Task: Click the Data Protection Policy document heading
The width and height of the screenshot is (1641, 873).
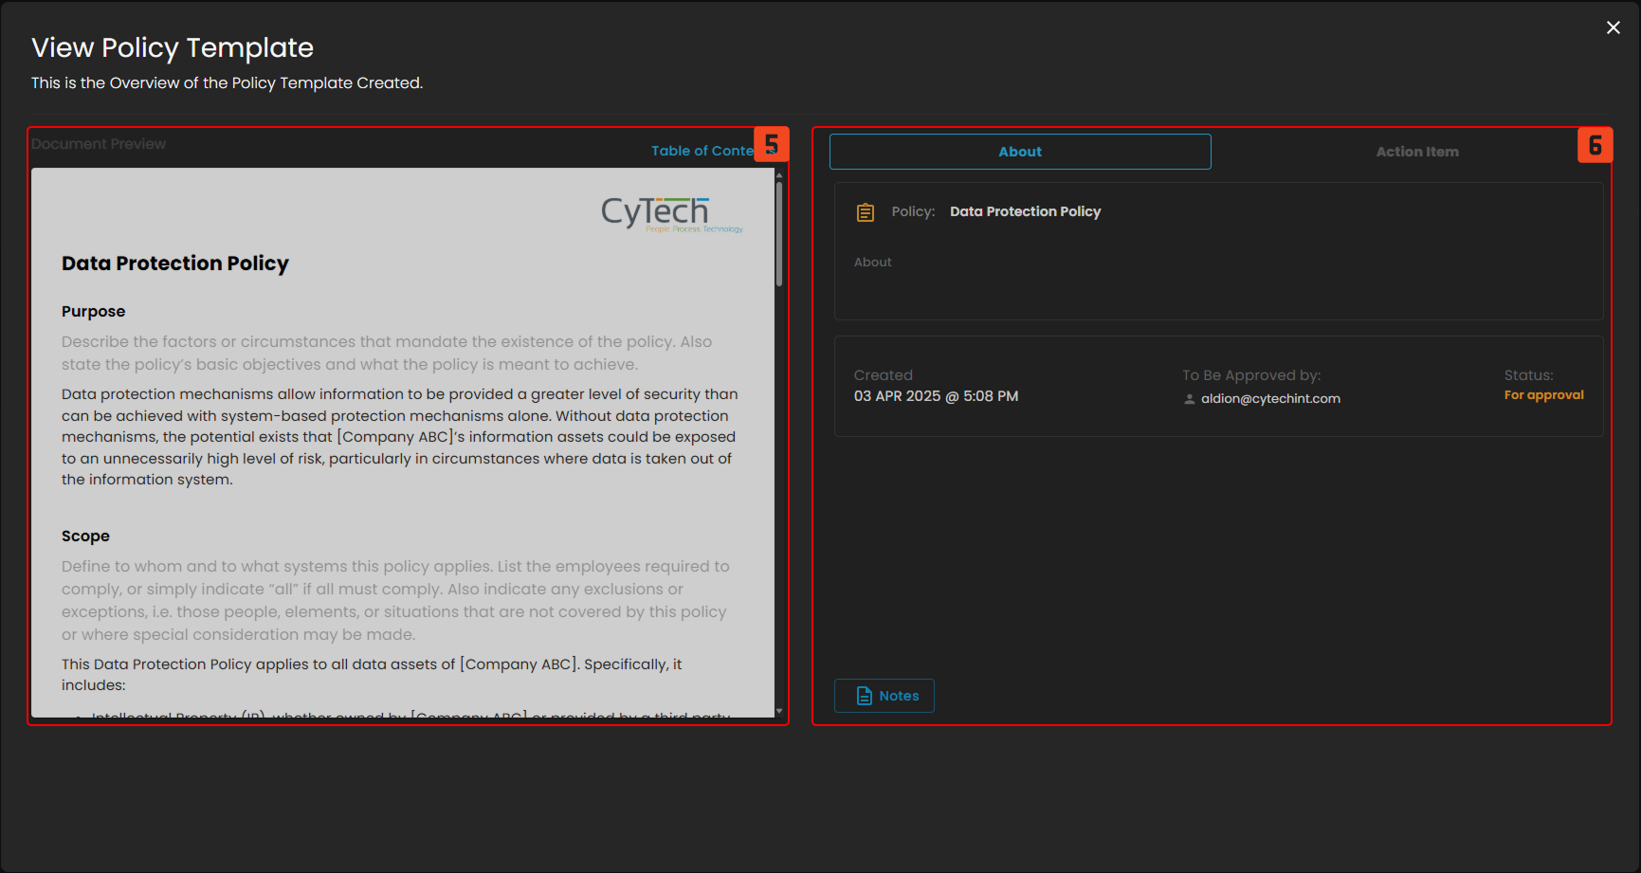Action: 175,264
